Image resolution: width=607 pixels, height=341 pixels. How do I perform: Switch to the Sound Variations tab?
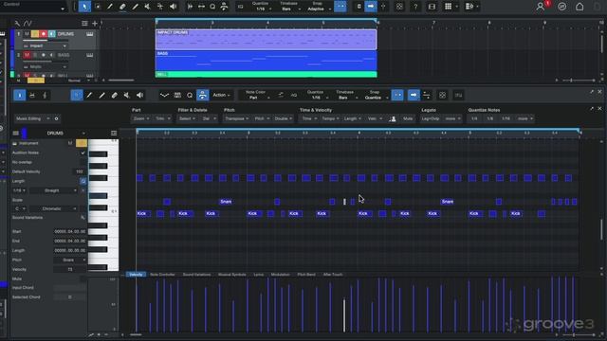[196, 275]
